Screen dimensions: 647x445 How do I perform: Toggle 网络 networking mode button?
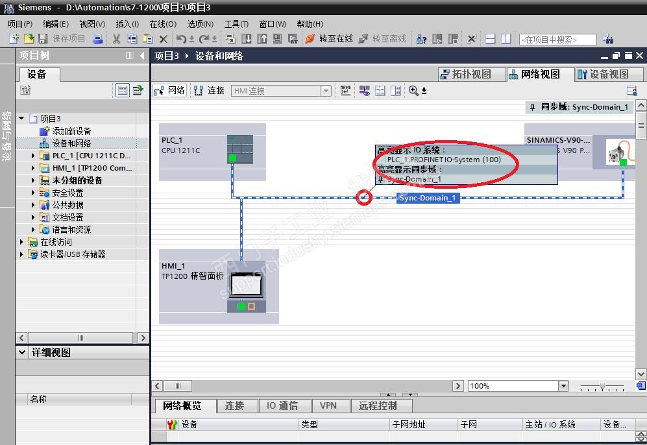click(169, 90)
